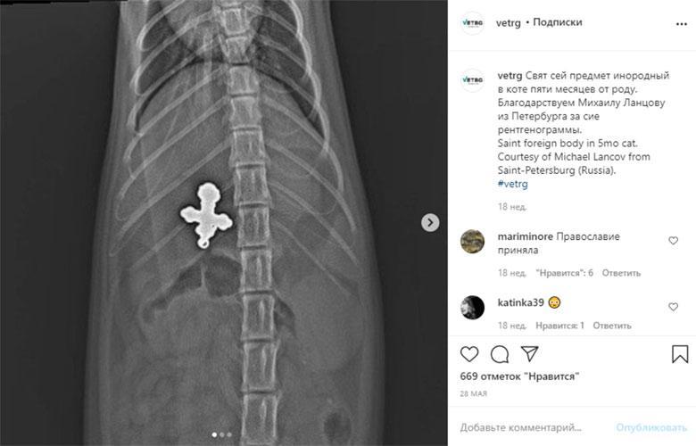Save the post with the bookmark icon
Viewport: 696px width, 446px height.
pyautogui.click(x=680, y=354)
